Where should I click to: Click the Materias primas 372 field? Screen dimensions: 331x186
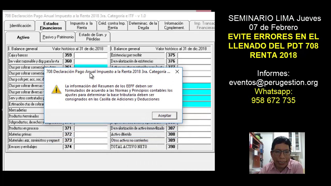coord(91,134)
